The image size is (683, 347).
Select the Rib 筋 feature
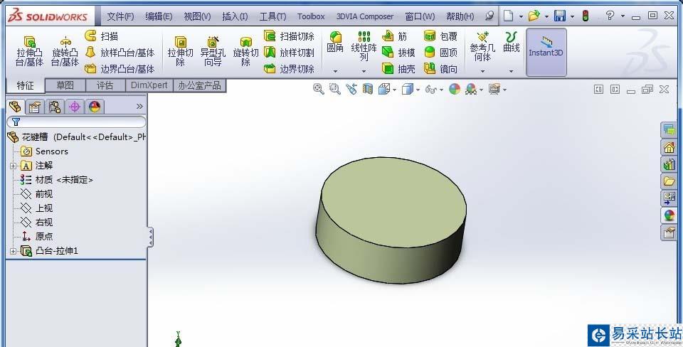(x=395, y=36)
